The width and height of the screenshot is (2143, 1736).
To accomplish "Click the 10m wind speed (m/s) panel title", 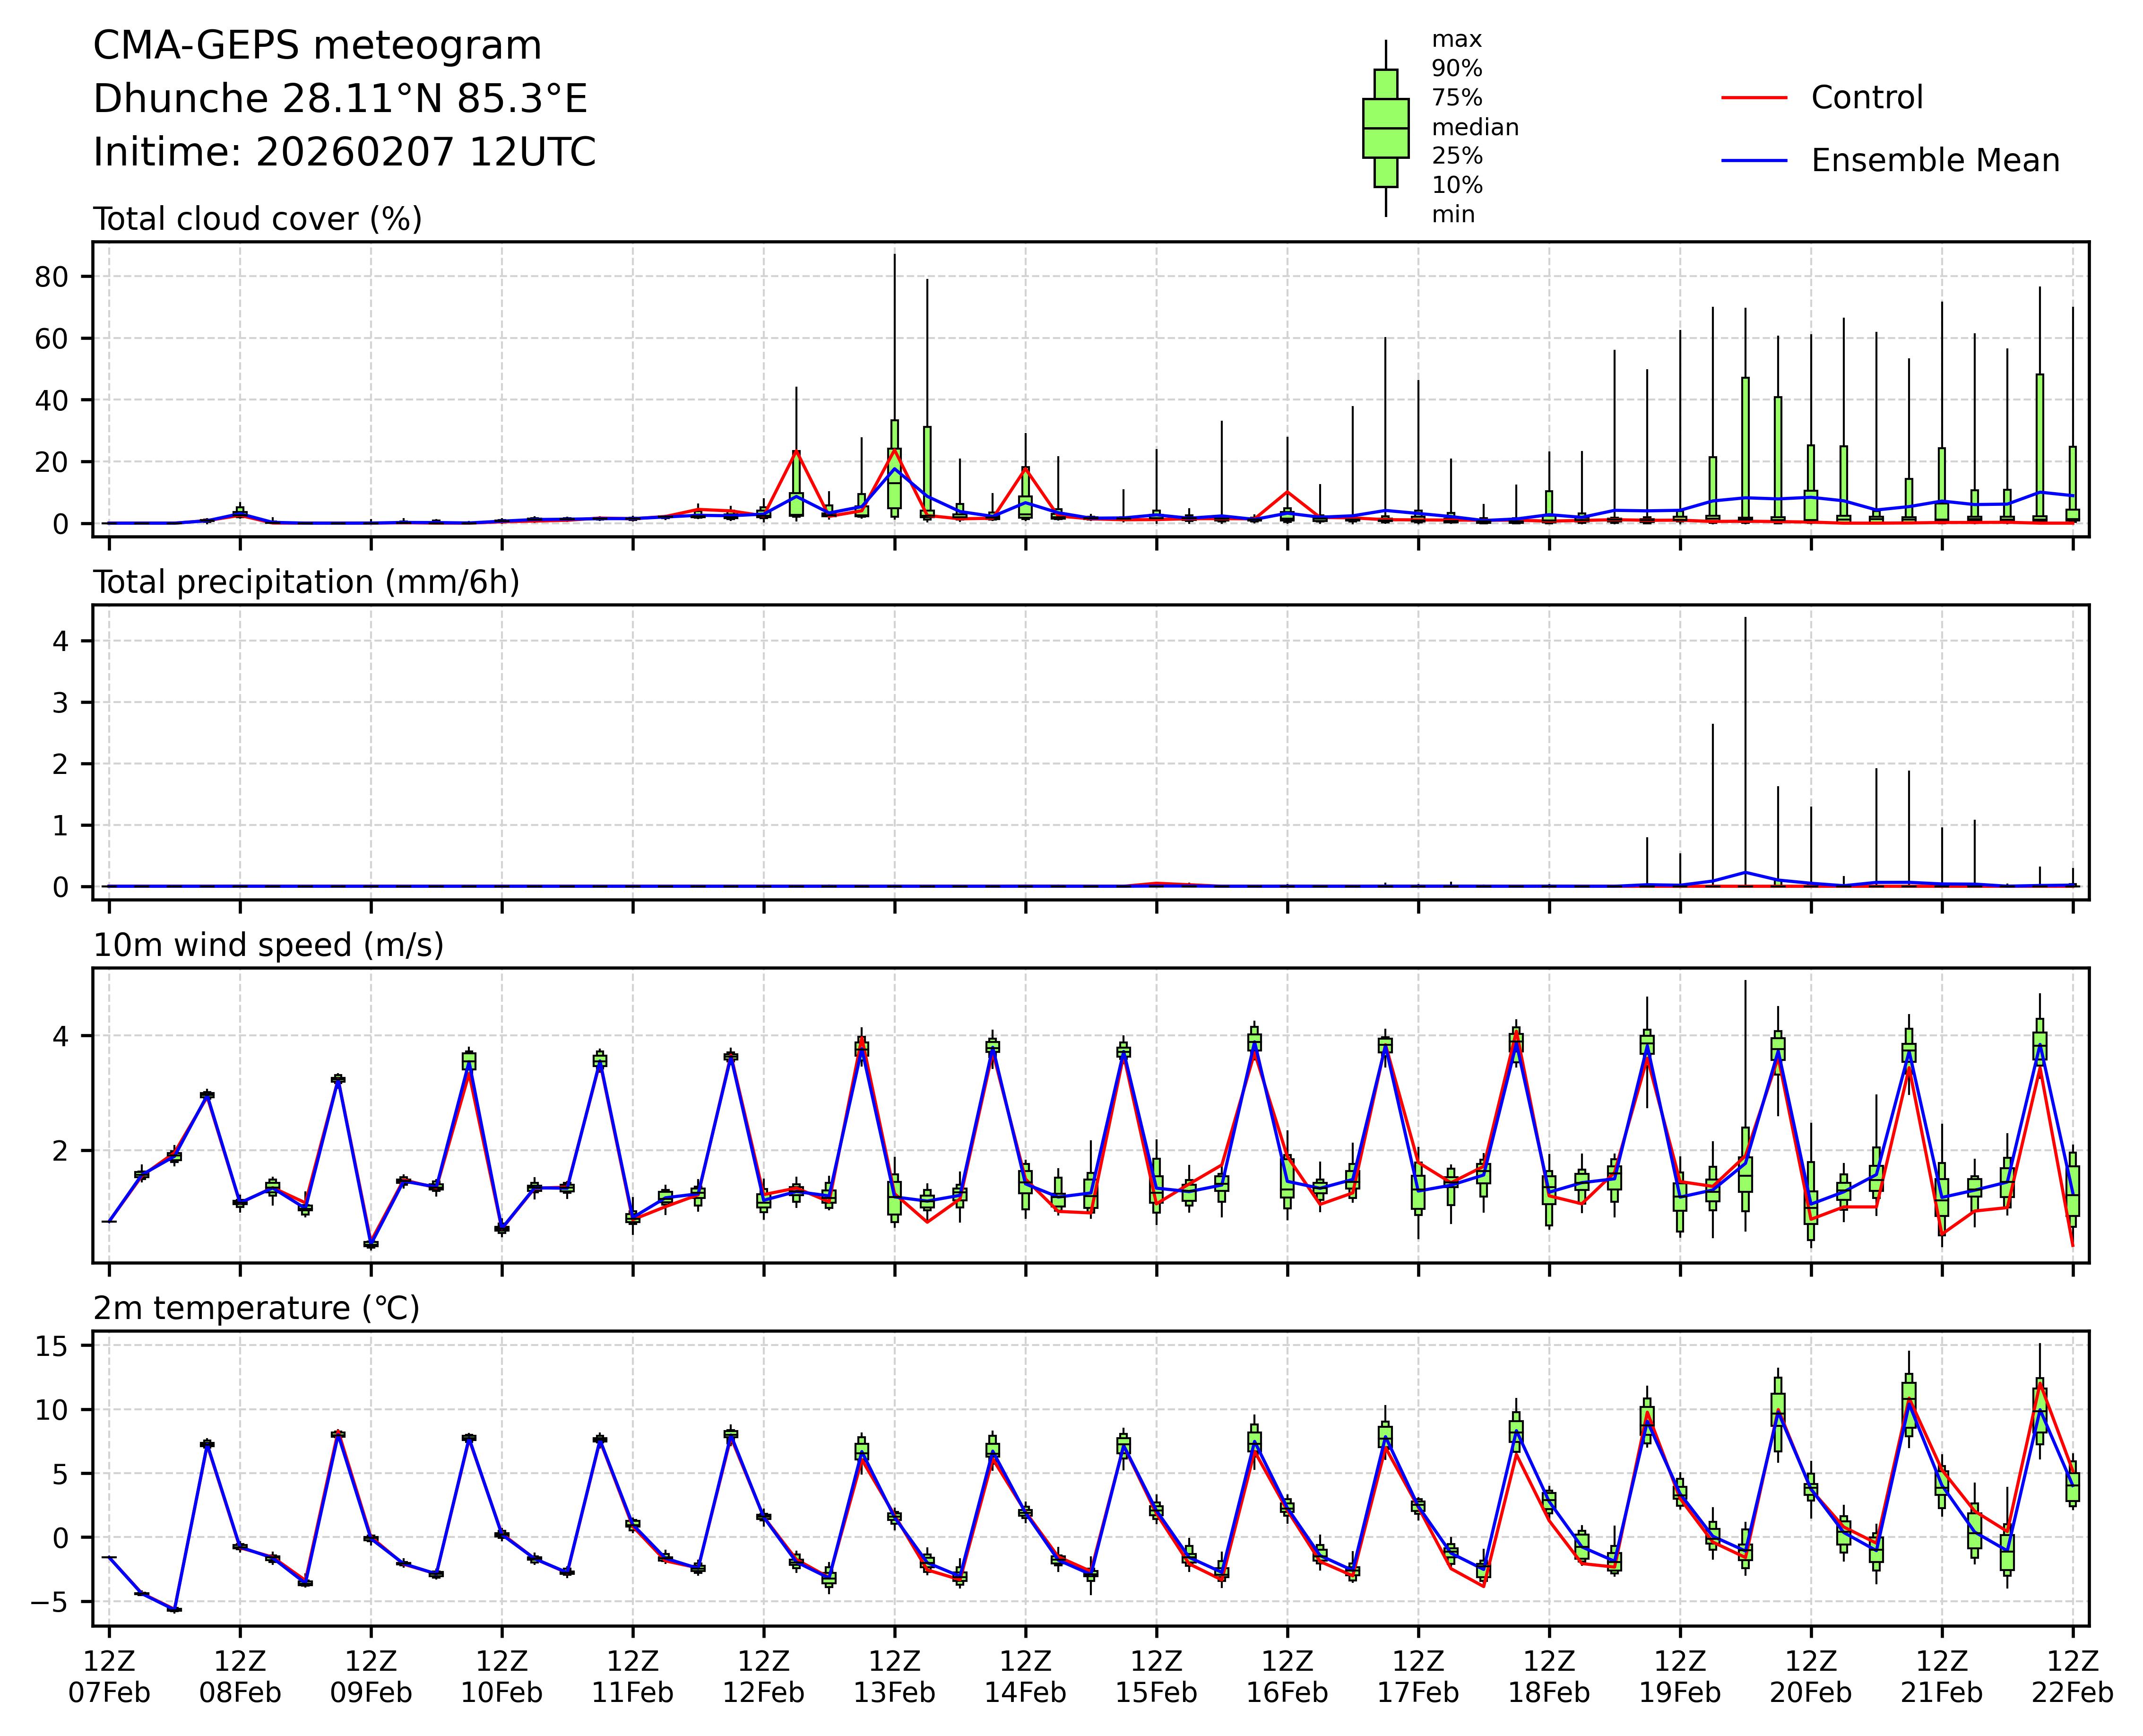I will (x=268, y=945).
